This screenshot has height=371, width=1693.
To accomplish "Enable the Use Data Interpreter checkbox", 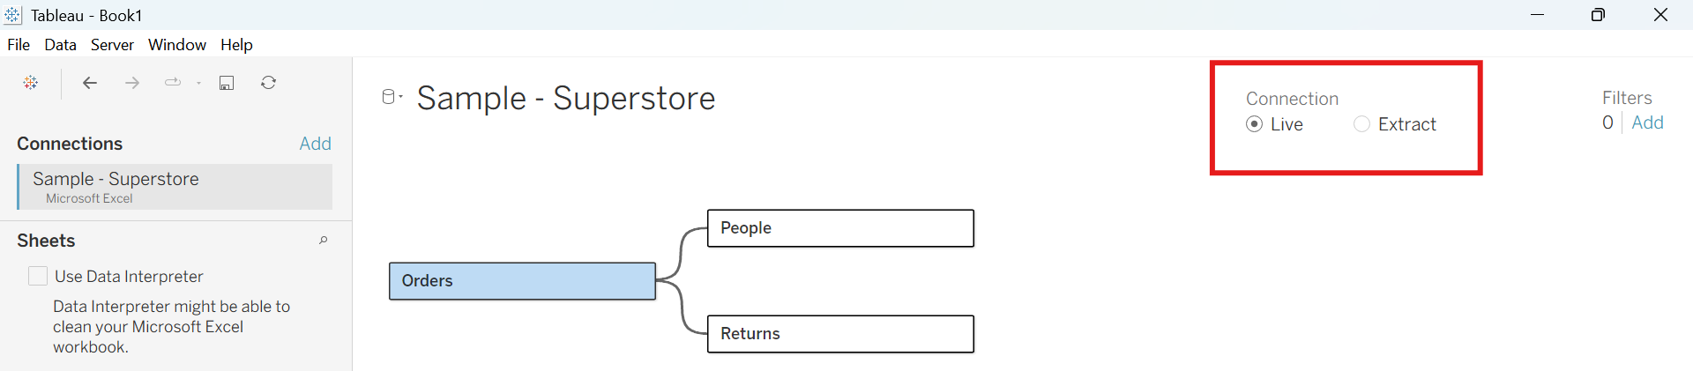I will point(38,277).
